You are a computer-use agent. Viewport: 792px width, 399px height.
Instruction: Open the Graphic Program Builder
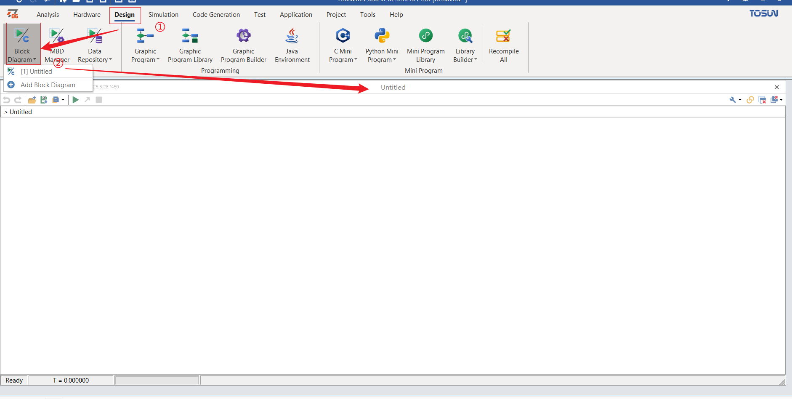[243, 45]
